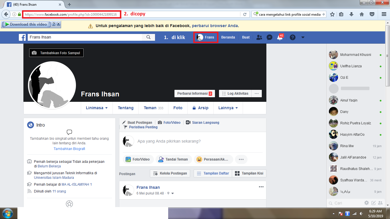The width and height of the screenshot is (390, 219).
Task: Click the chat Cari search field
Action: point(345,203)
